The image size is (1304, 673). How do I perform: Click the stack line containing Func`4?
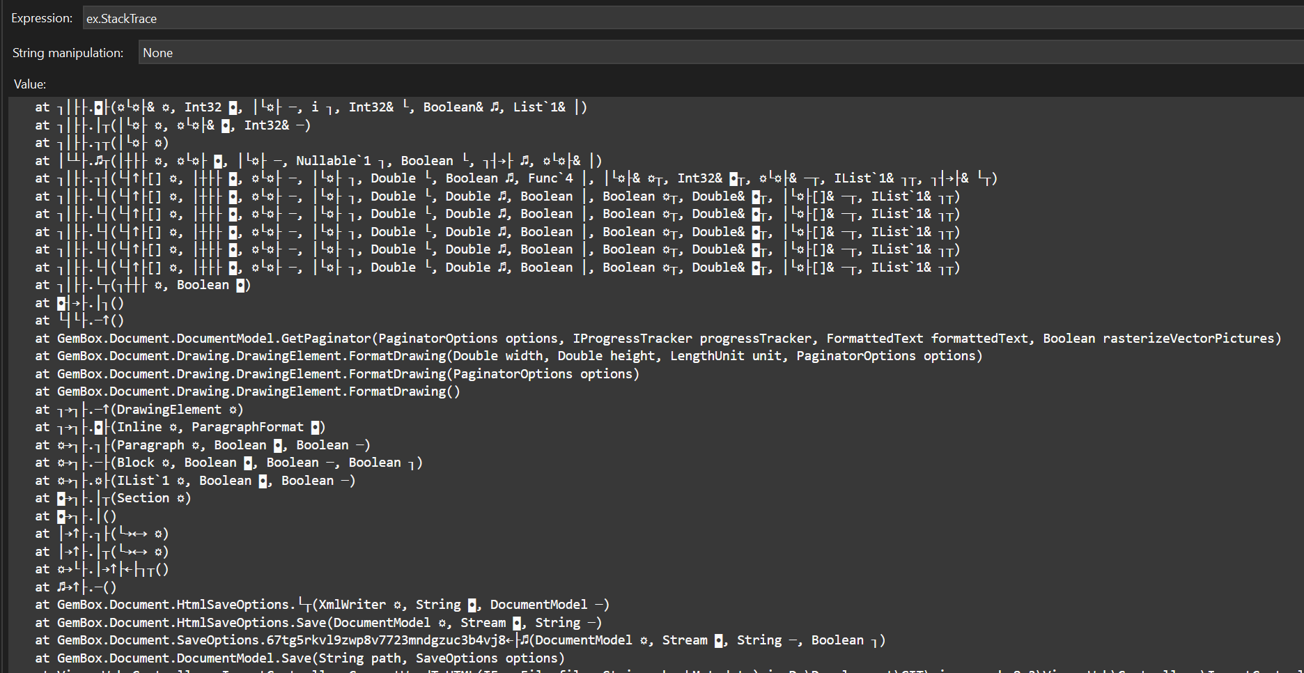pyautogui.click(x=516, y=178)
